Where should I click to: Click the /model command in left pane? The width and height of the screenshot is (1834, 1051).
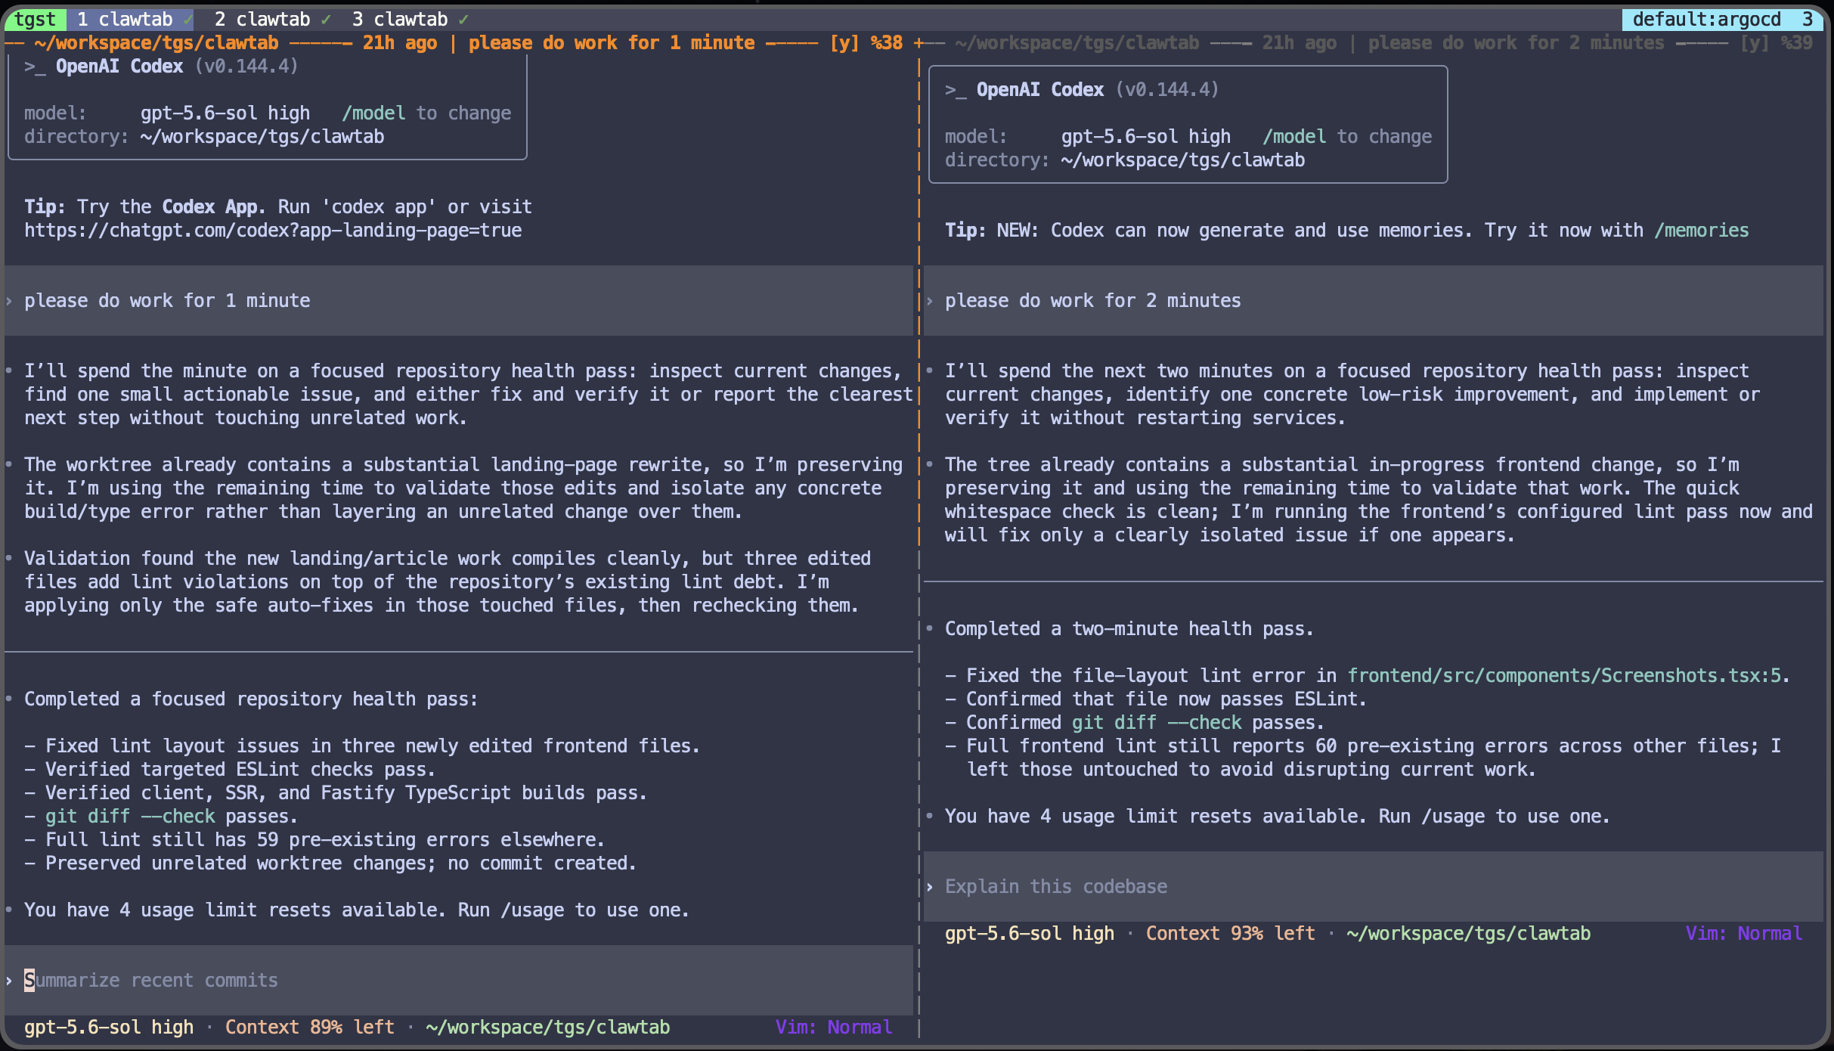click(373, 113)
